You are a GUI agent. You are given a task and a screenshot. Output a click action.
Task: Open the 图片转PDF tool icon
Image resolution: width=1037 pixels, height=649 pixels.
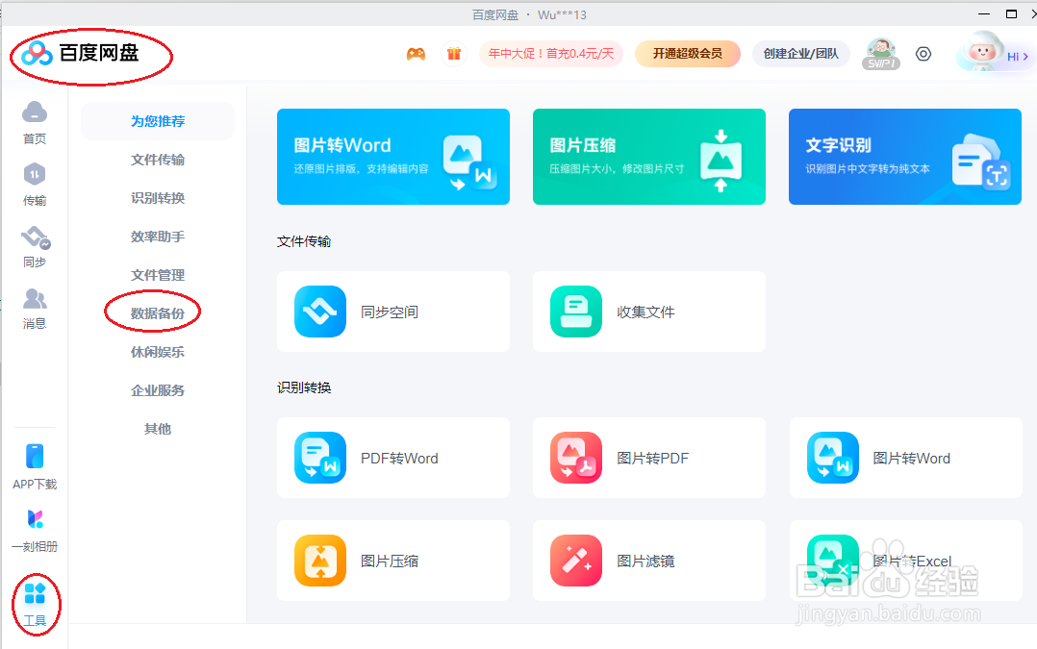click(x=576, y=458)
